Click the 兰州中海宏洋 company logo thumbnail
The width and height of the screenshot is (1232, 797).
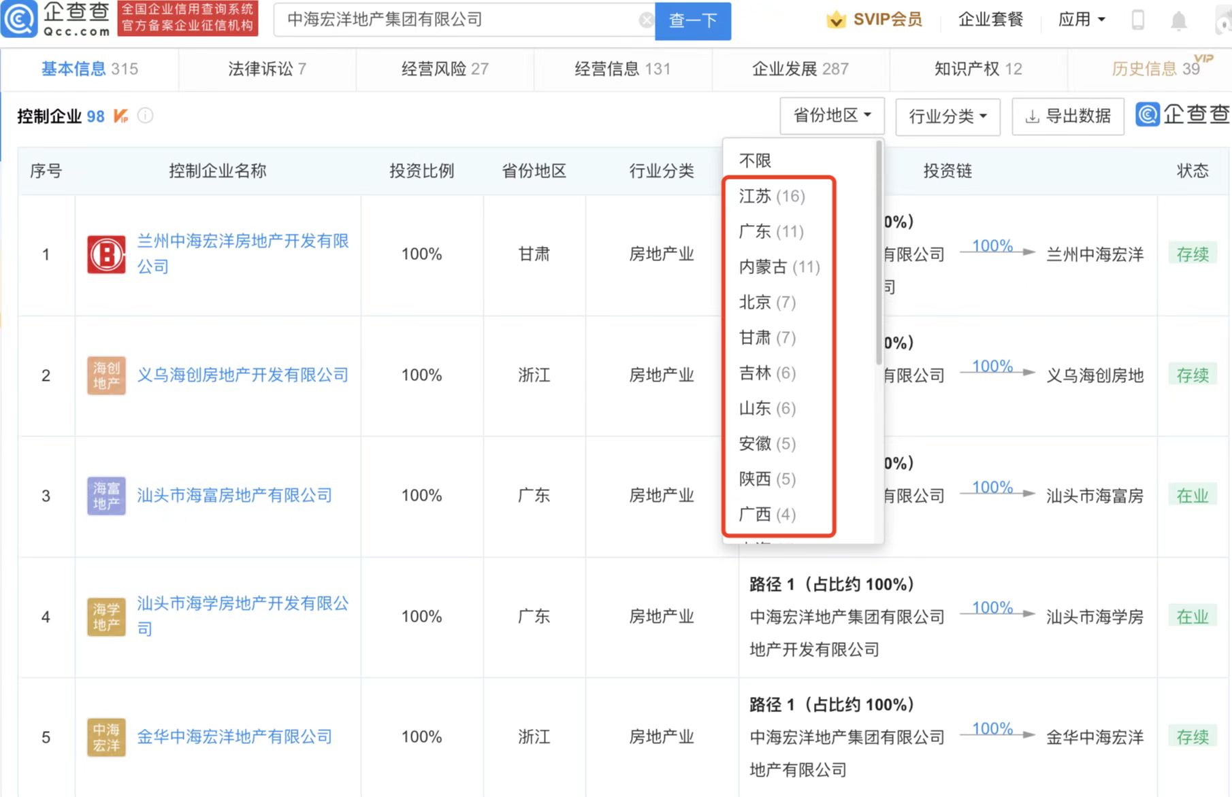pos(106,254)
